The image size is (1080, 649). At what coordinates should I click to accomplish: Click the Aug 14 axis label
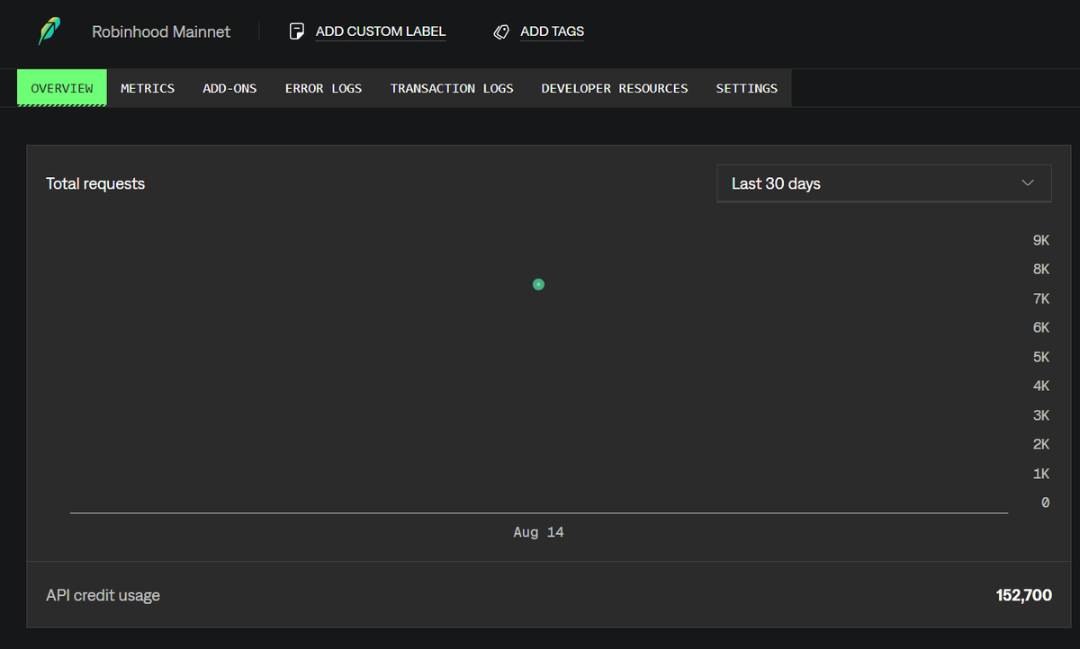coord(538,532)
